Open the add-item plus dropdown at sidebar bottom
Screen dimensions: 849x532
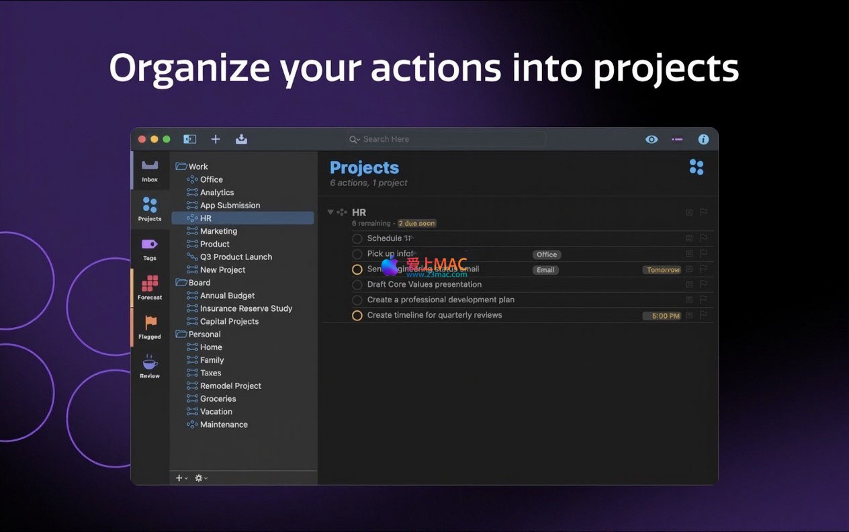[181, 478]
